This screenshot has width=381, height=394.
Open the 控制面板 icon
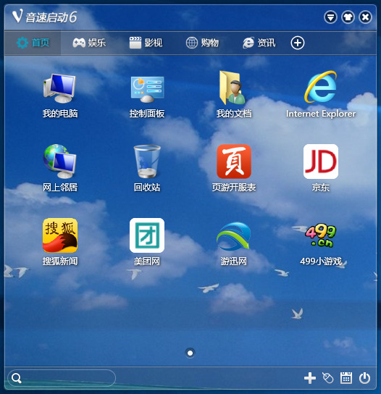[147, 88]
